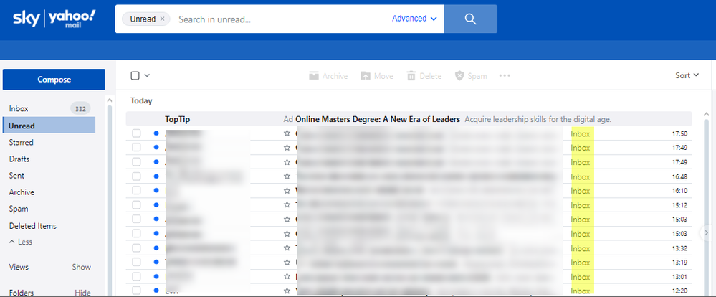This screenshot has width=716, height=297.
Task: Select the Unread folder
Action: [x=49, y=126]
